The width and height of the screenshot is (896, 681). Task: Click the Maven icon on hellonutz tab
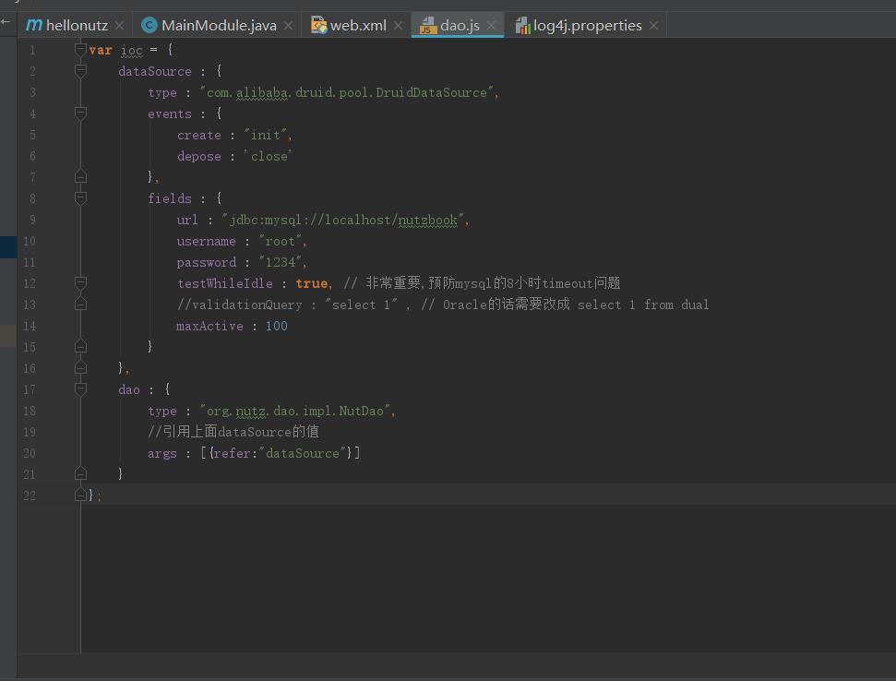click(x=34, y=25)
